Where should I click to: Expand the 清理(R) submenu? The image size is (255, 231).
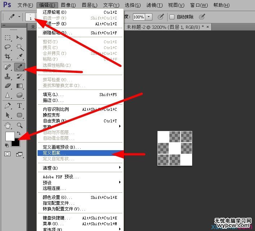click(80, 168)
